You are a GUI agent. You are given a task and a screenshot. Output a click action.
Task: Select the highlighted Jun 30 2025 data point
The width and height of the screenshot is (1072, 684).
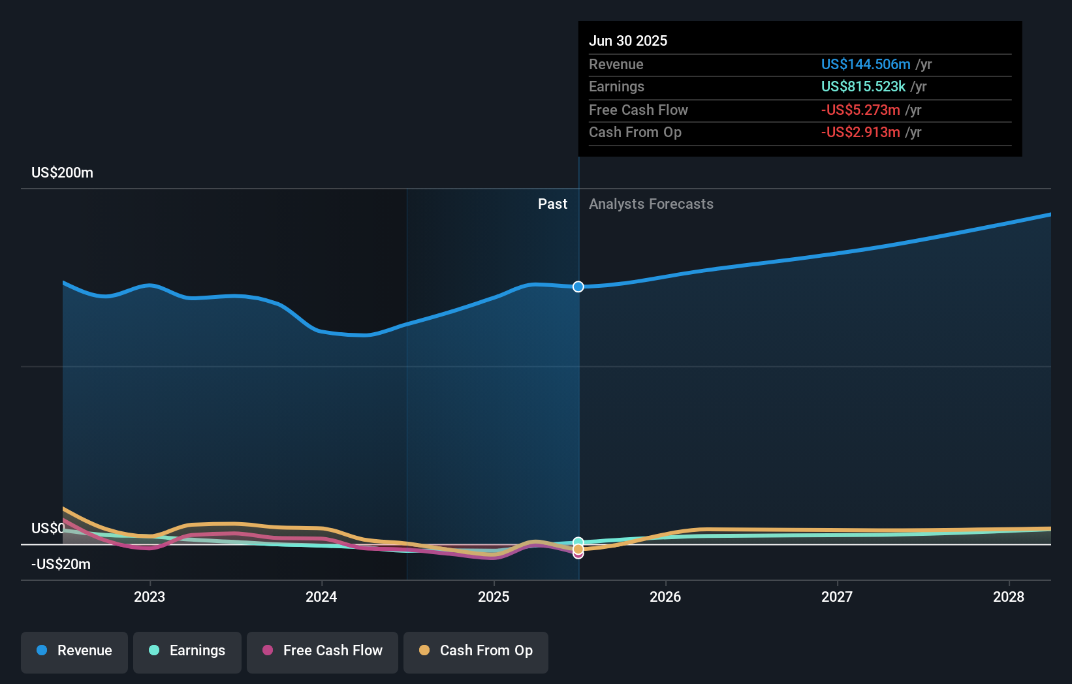point(577,287)
